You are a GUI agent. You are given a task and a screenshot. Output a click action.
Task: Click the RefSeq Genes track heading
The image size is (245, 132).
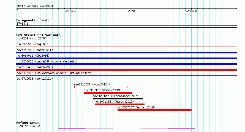[28, 123]
